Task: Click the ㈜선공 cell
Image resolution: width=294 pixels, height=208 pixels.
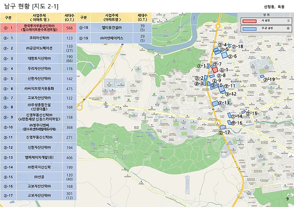Action: (39, 177)
